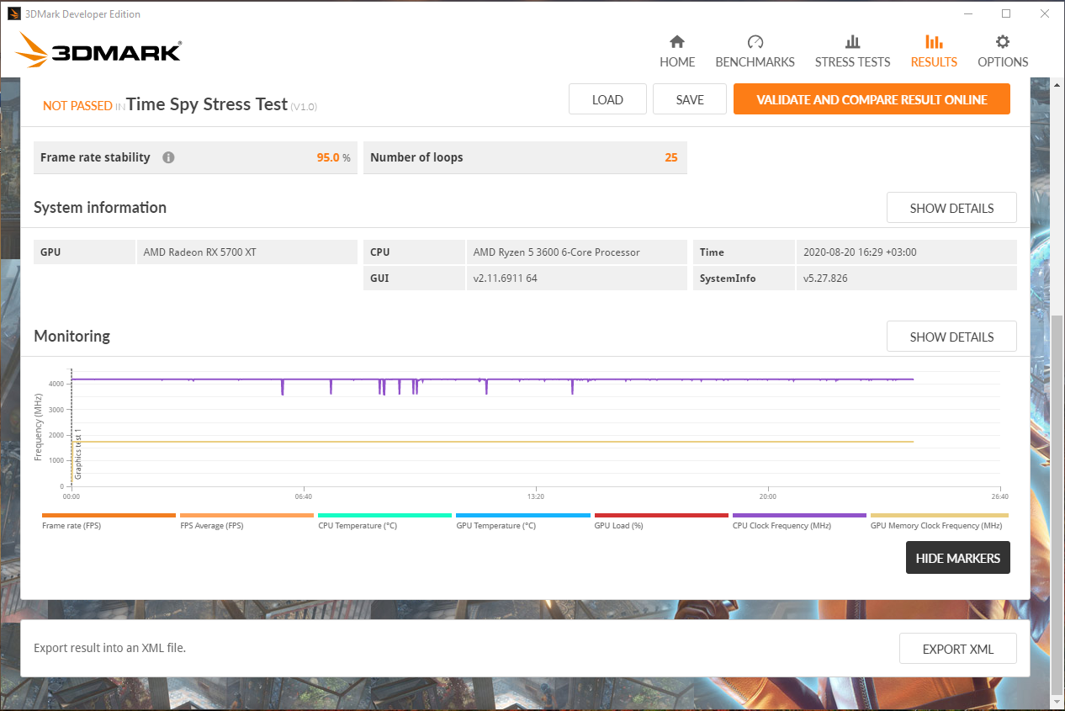Switch to OPTIONS label
This screenshot has width=1065, height=711.
(x=1003, y=62)
